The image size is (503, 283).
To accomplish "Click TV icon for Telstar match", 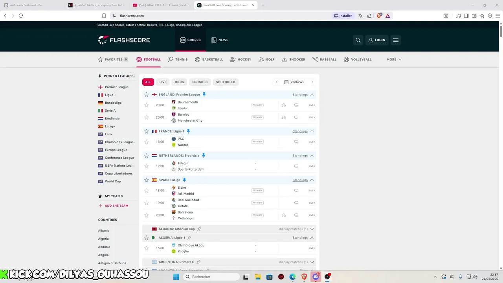I will coord(296,166).
